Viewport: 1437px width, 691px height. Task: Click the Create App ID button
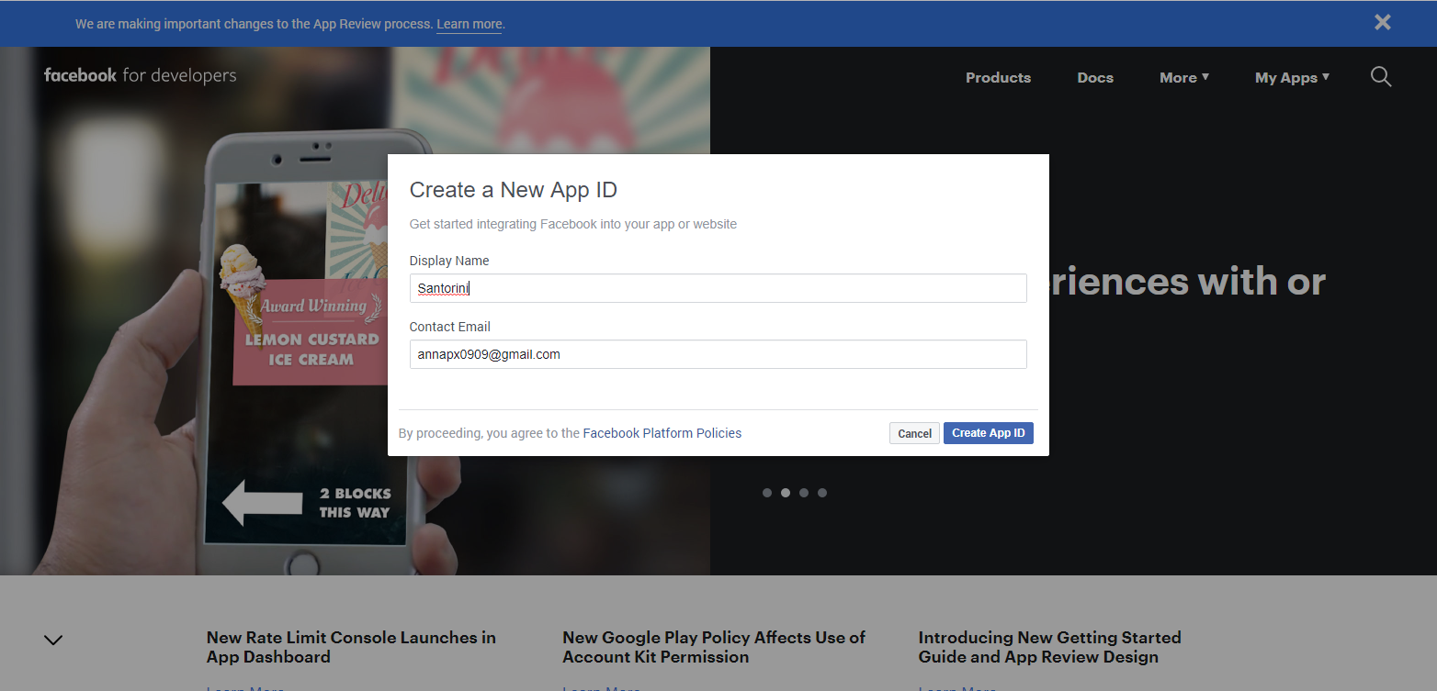(x=988, y=433)
